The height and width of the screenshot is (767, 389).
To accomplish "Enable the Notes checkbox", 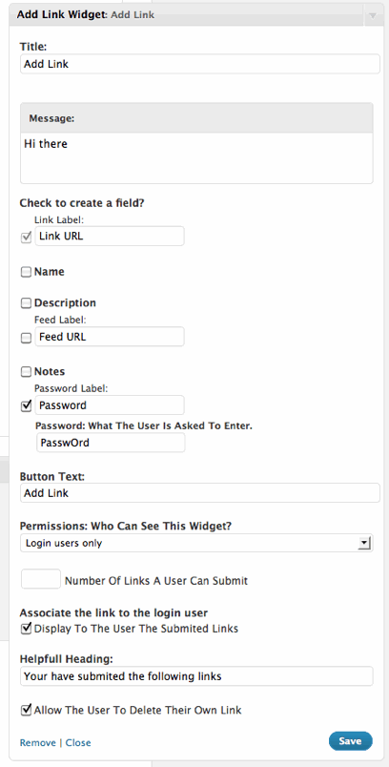I will pyautogui.click(x=26, y=372).
